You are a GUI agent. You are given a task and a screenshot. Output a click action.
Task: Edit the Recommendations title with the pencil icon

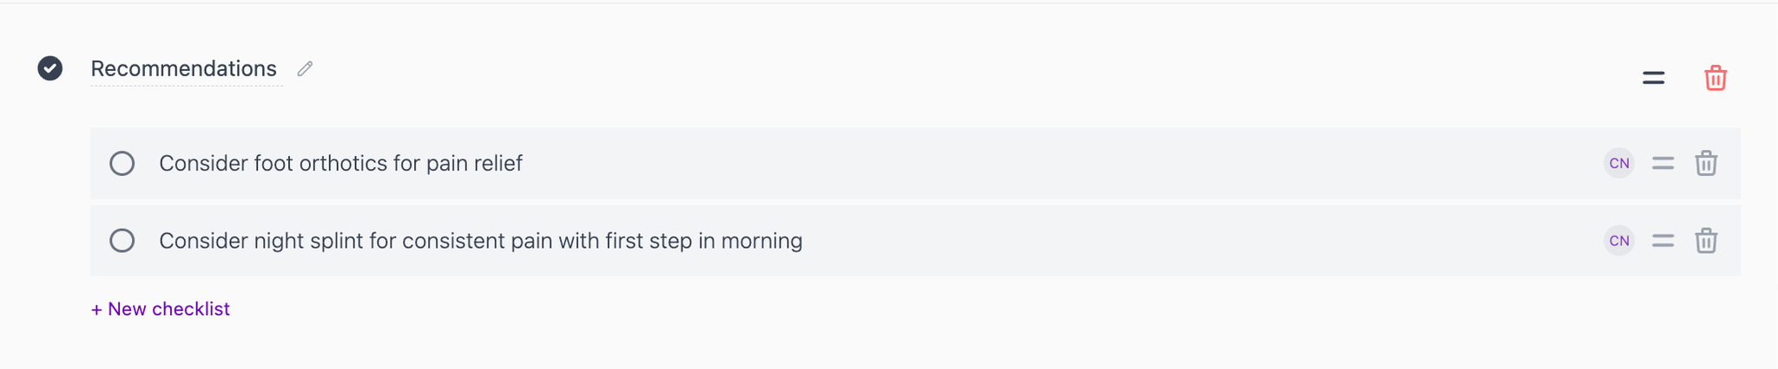[305, 69]
